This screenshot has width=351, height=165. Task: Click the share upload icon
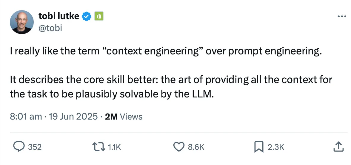tap(338, 146)
